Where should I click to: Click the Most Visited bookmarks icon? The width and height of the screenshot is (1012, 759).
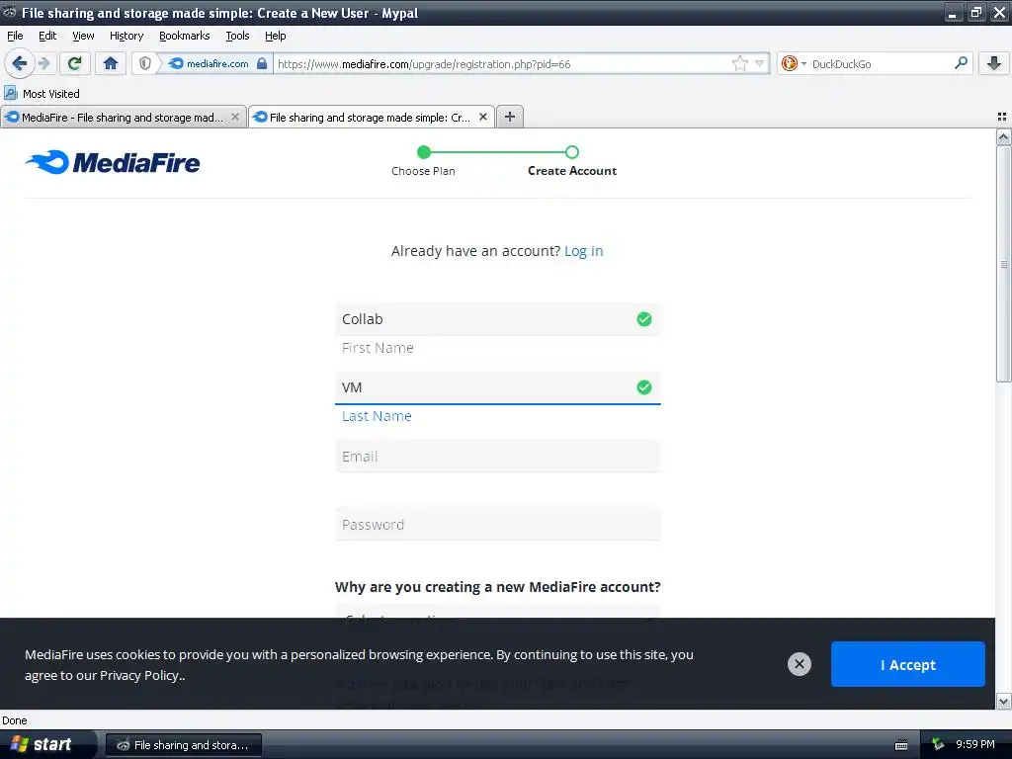click(x=10, y=93)
